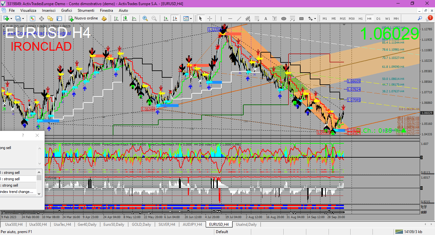Toggle chart auto scroll
Screen dimensions: 435x235
click(165, 18)
